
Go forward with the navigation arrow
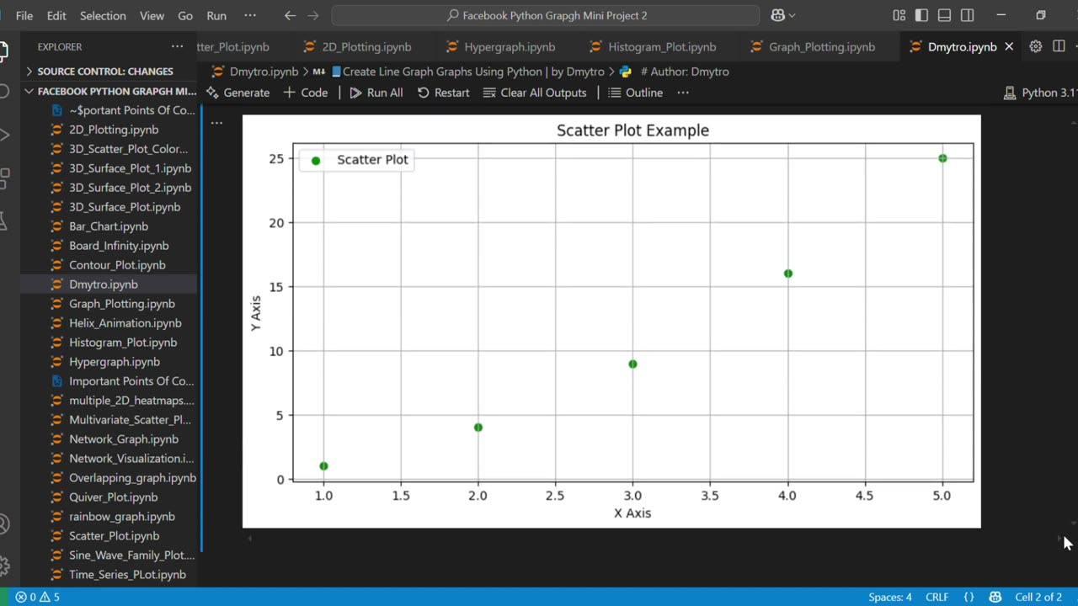[x=313, y=15]
